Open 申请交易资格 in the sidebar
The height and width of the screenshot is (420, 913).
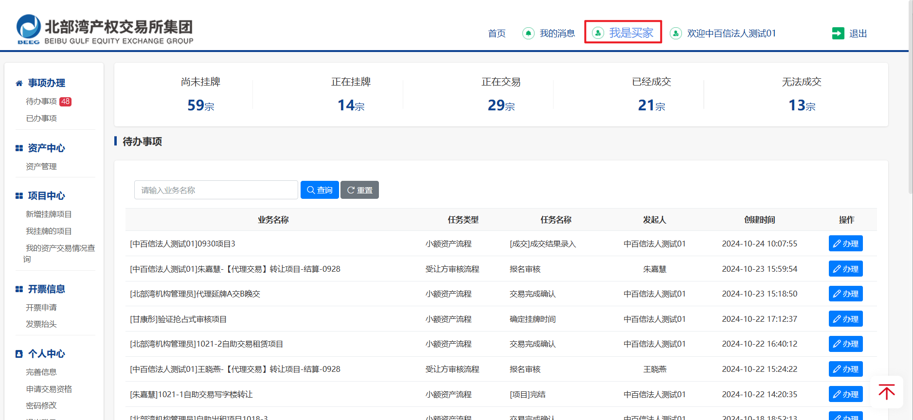click(49, 389)
